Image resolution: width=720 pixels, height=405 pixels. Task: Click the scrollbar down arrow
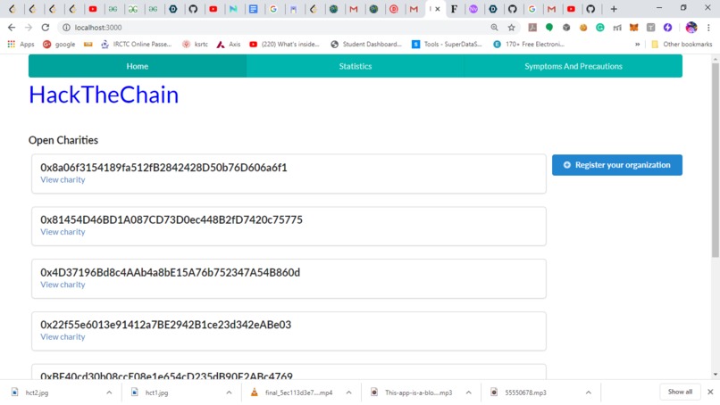click(715, 375)
